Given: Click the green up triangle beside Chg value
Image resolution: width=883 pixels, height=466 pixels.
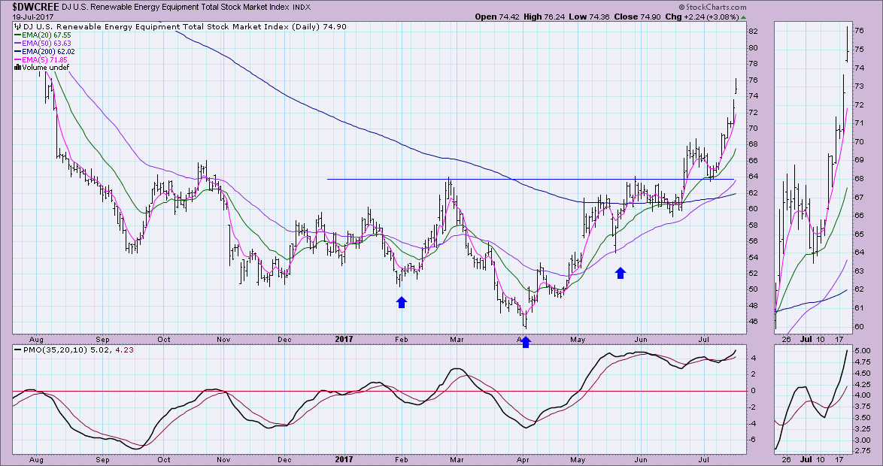Looking at the screenshot, I should coord(744,17).
